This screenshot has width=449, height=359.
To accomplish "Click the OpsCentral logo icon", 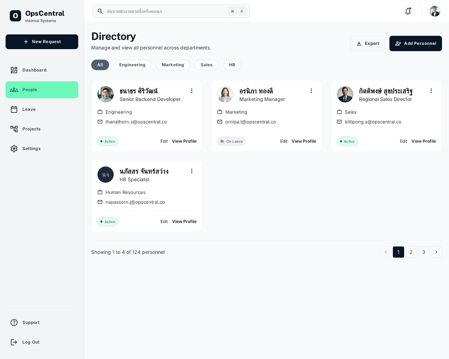I will pos(15,16).
